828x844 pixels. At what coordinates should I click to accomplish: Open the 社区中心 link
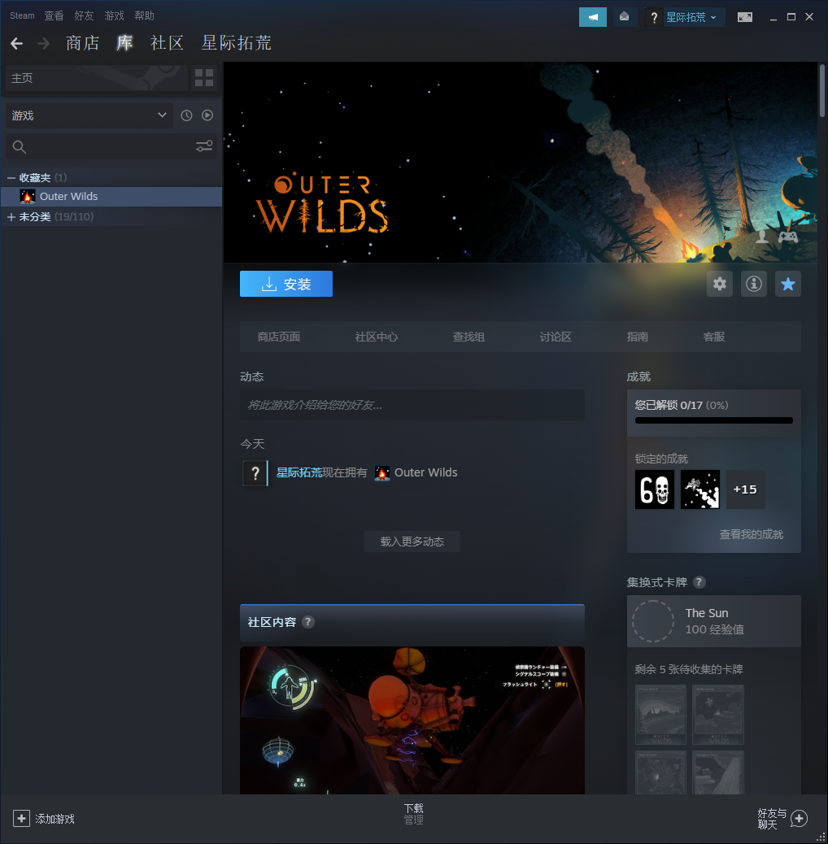(x=377, y=337)
